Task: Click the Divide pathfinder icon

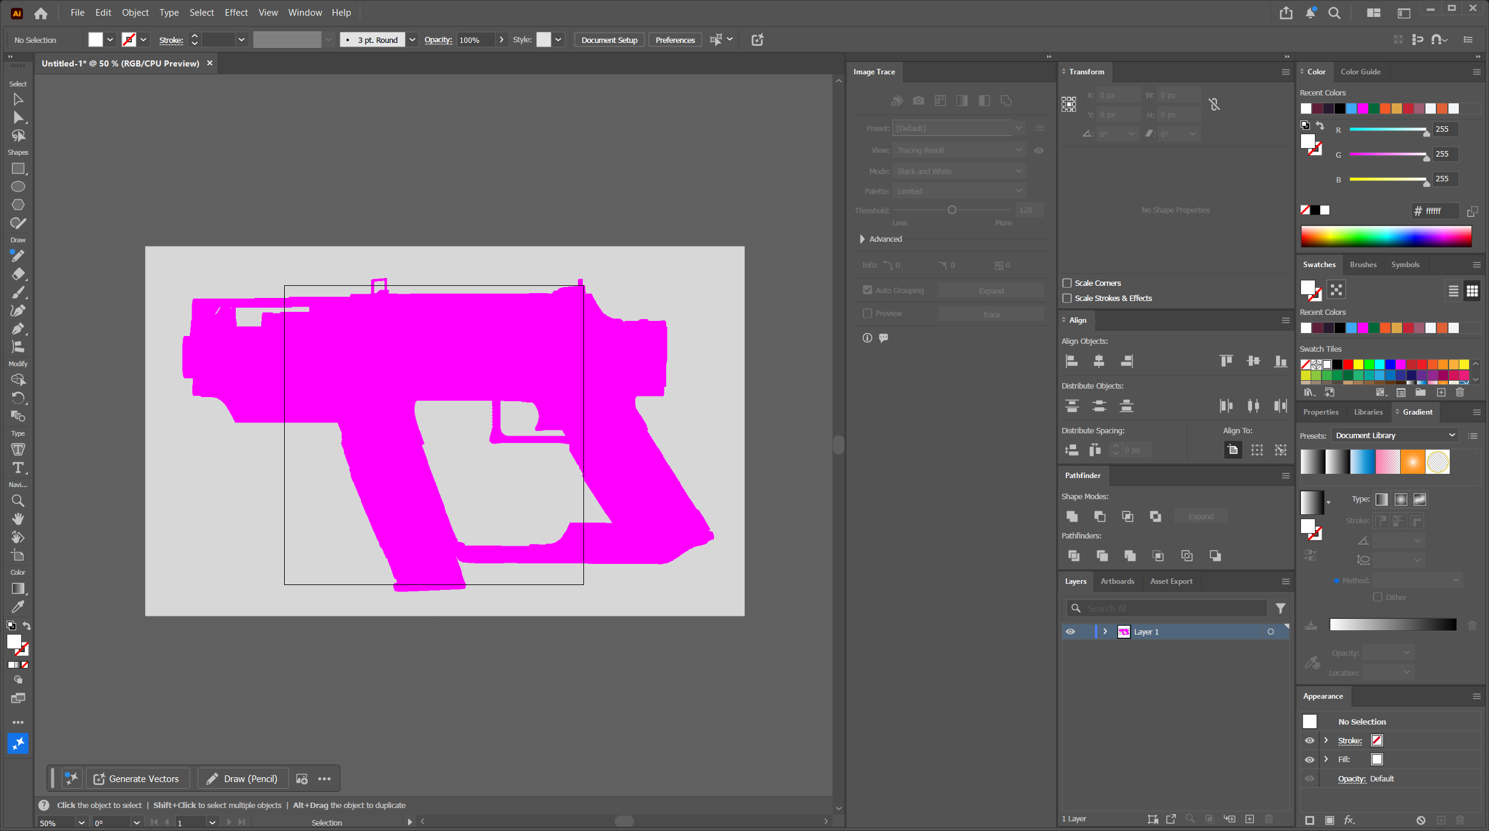Action: (x=1074, y=555)
